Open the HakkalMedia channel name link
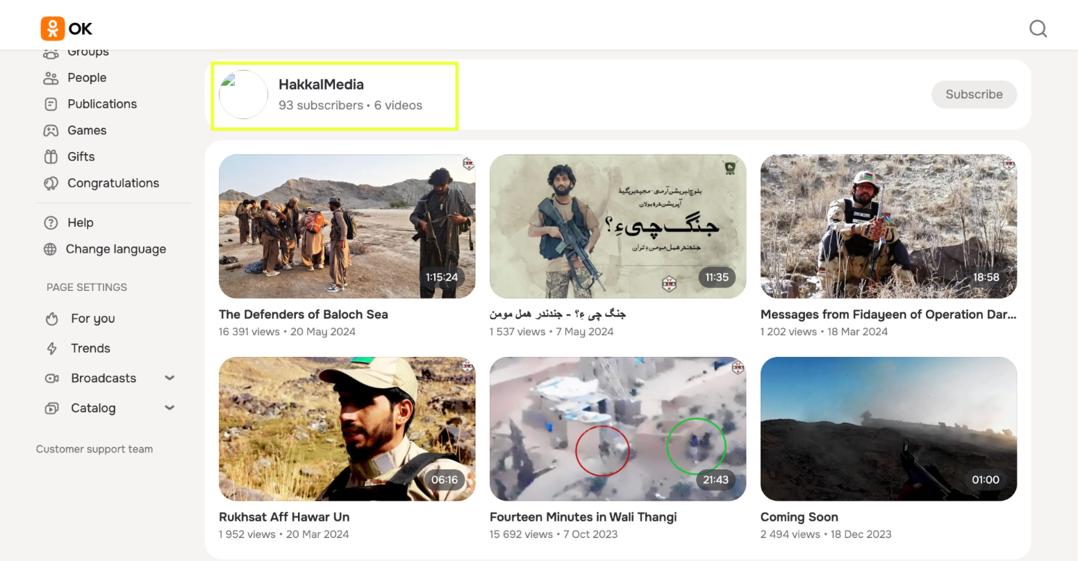The height and width of the screenshot is (561, 1078). [321, 85]
